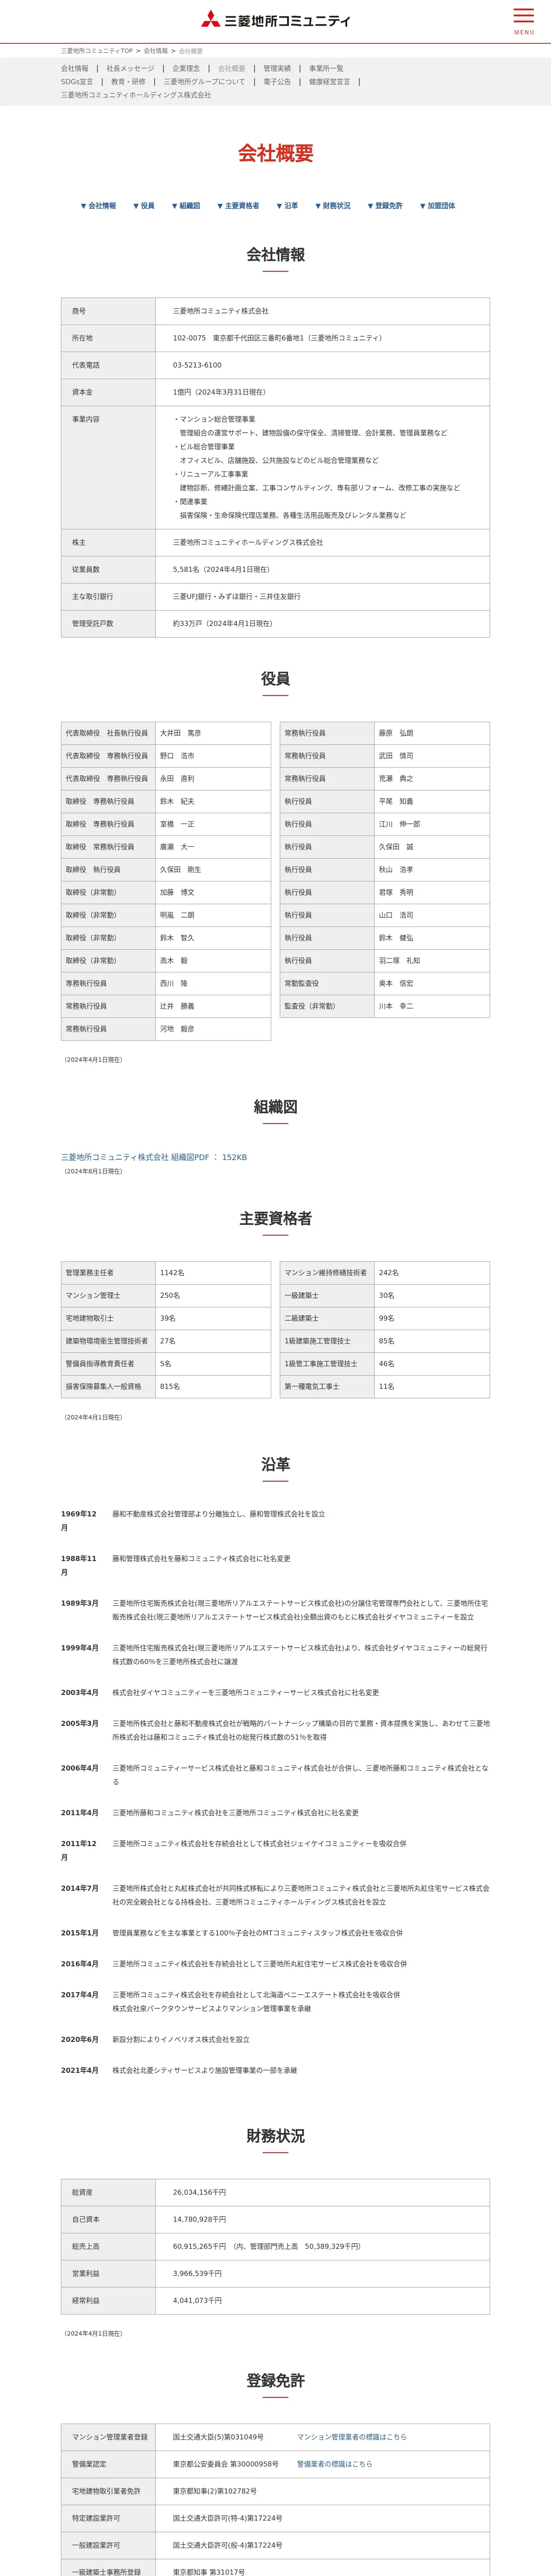Open 三菱地所コミュニティホールディングス株式会社 link
This screenshot has width=551, height=2576.
pyautogui.click(x=136, y=95)
